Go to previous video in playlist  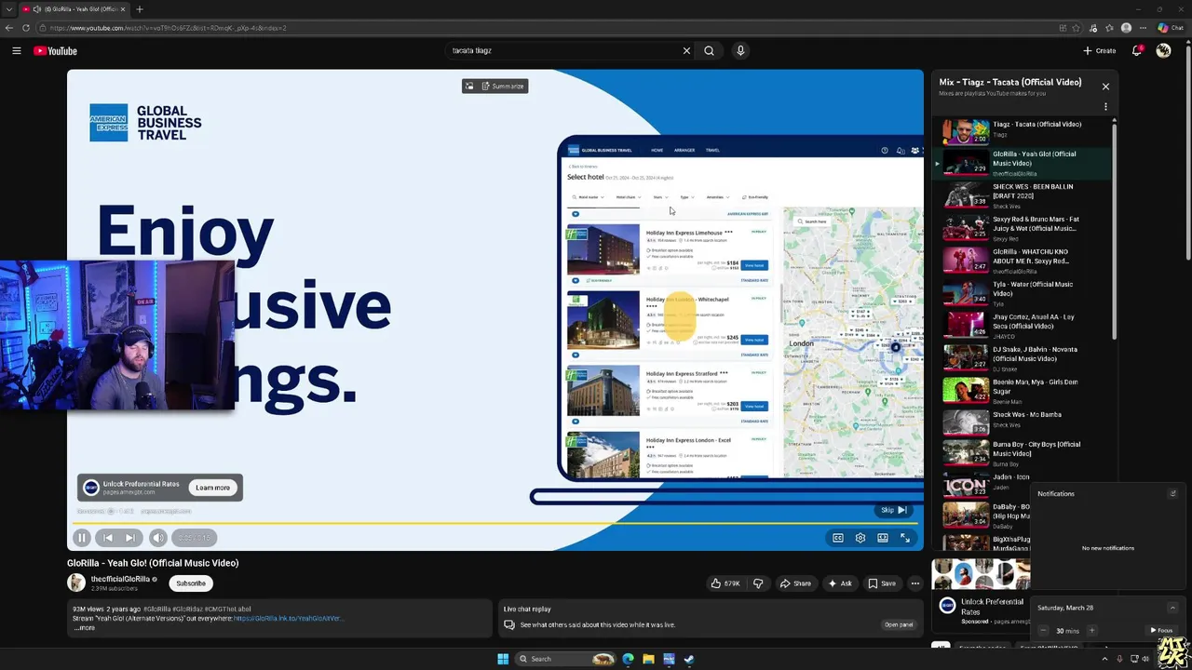tap(108, 538)
